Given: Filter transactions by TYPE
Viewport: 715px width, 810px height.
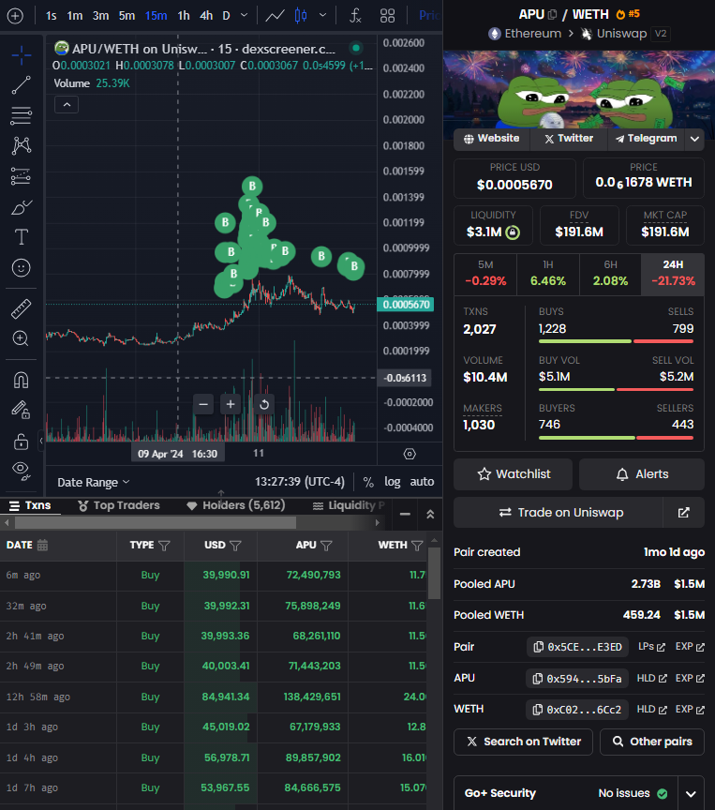Looking at the screenshot, I should [164, 546].
